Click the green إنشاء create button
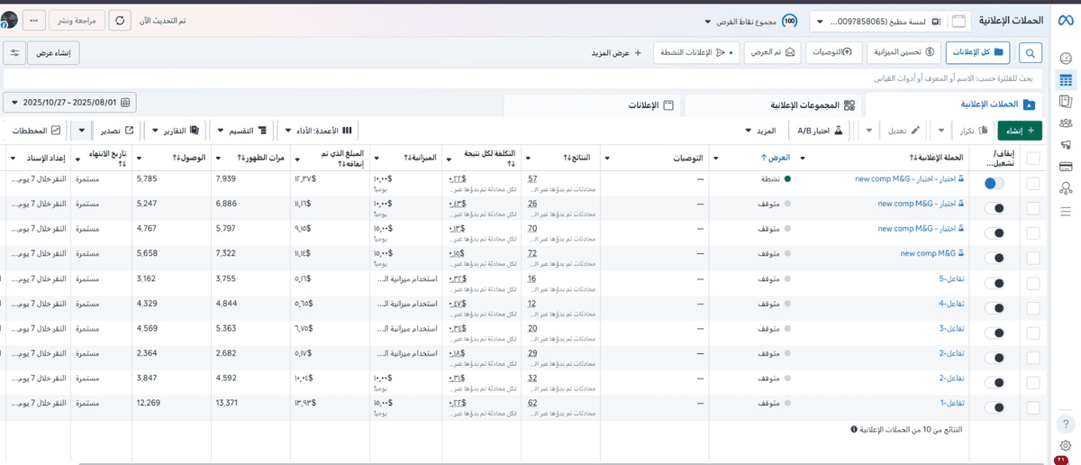 tap(1020, 131)
